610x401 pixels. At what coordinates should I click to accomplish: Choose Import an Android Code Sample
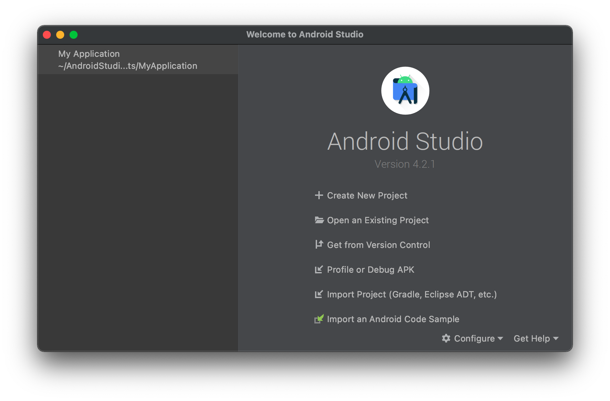coord(393,319)
